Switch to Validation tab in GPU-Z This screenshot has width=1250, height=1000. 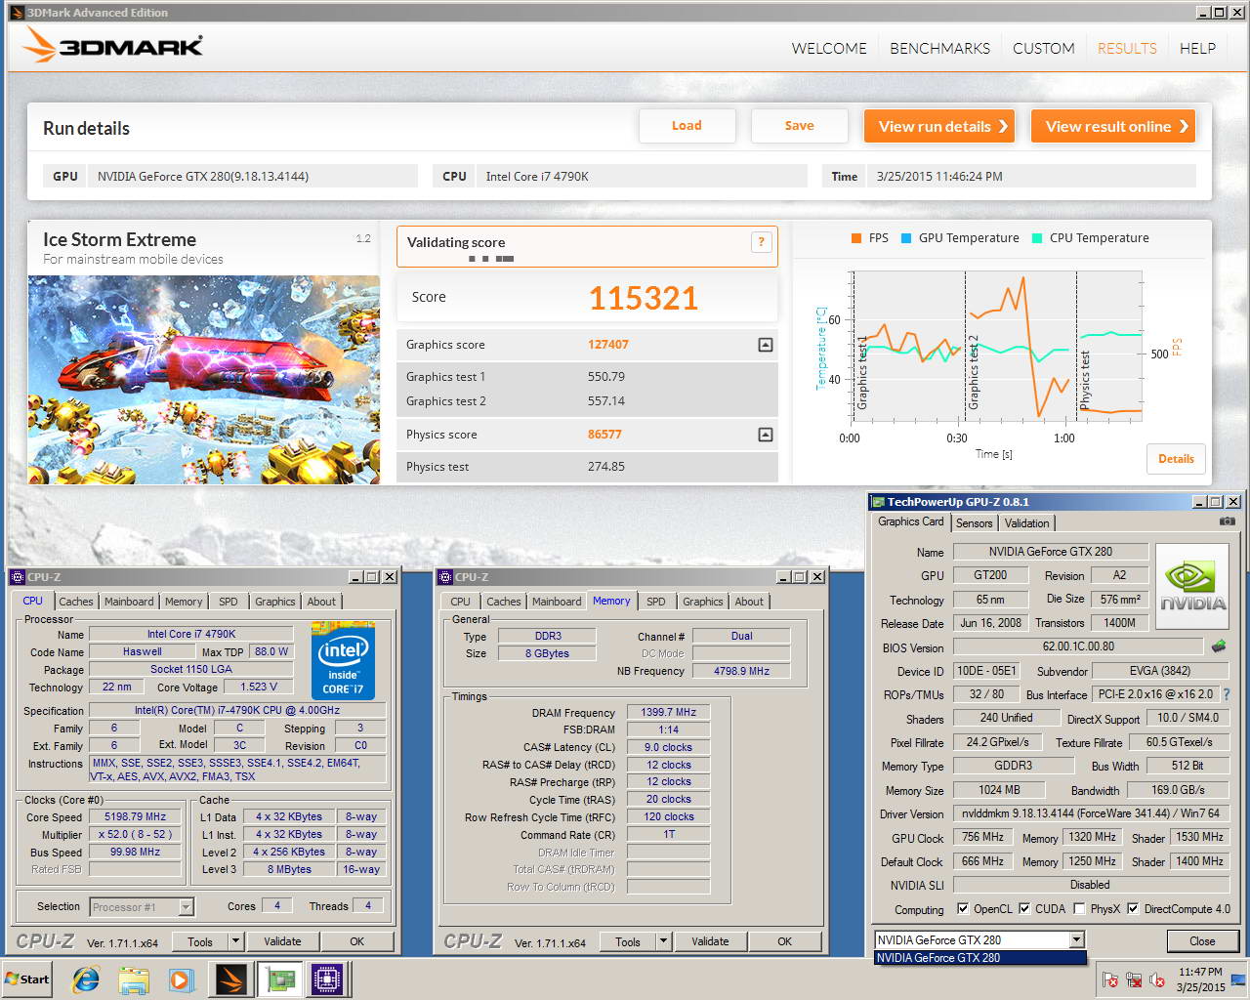coord(1026,523)
